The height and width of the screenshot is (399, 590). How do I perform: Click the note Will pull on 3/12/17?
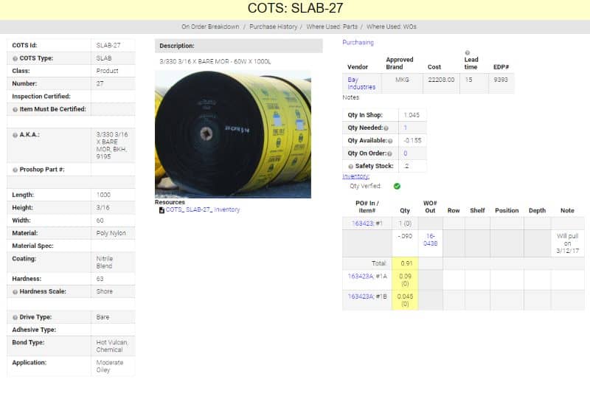pos(567,243)
